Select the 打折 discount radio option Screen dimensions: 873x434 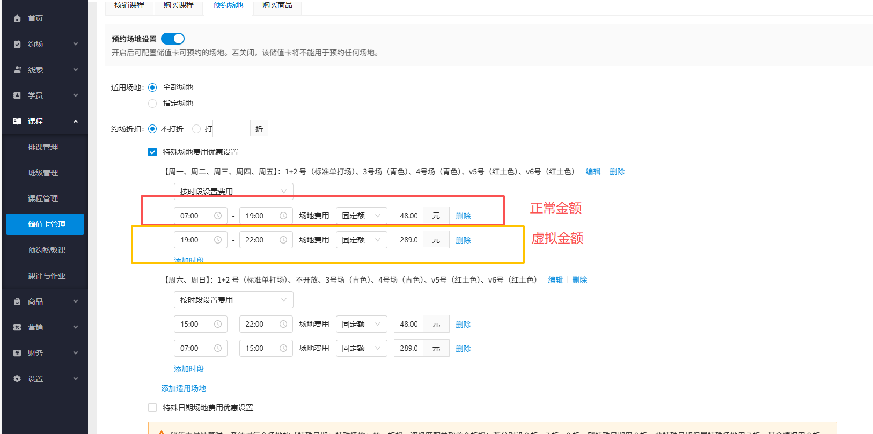tap(196, 129)
